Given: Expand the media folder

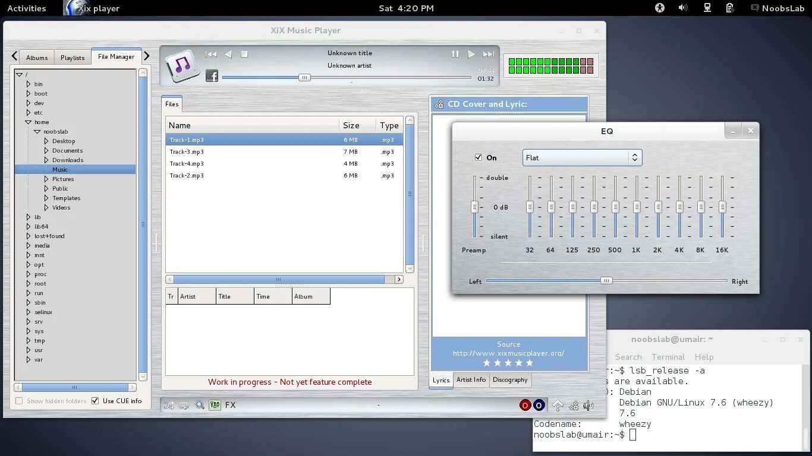Looking at the screenshot, I should 28,246.
